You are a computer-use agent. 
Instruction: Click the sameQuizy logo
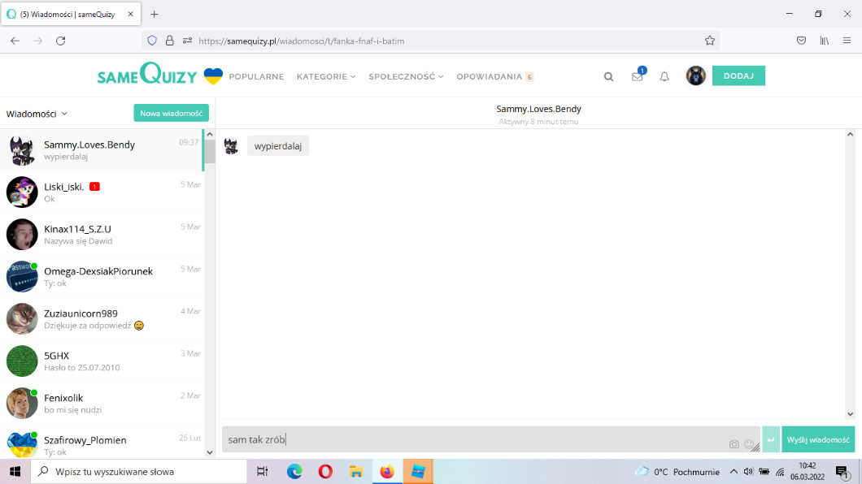point(147,76)
